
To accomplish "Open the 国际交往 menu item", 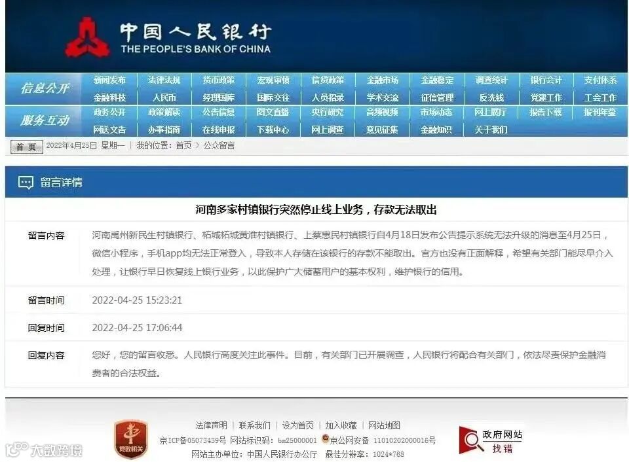I will (x=273, y=98).
